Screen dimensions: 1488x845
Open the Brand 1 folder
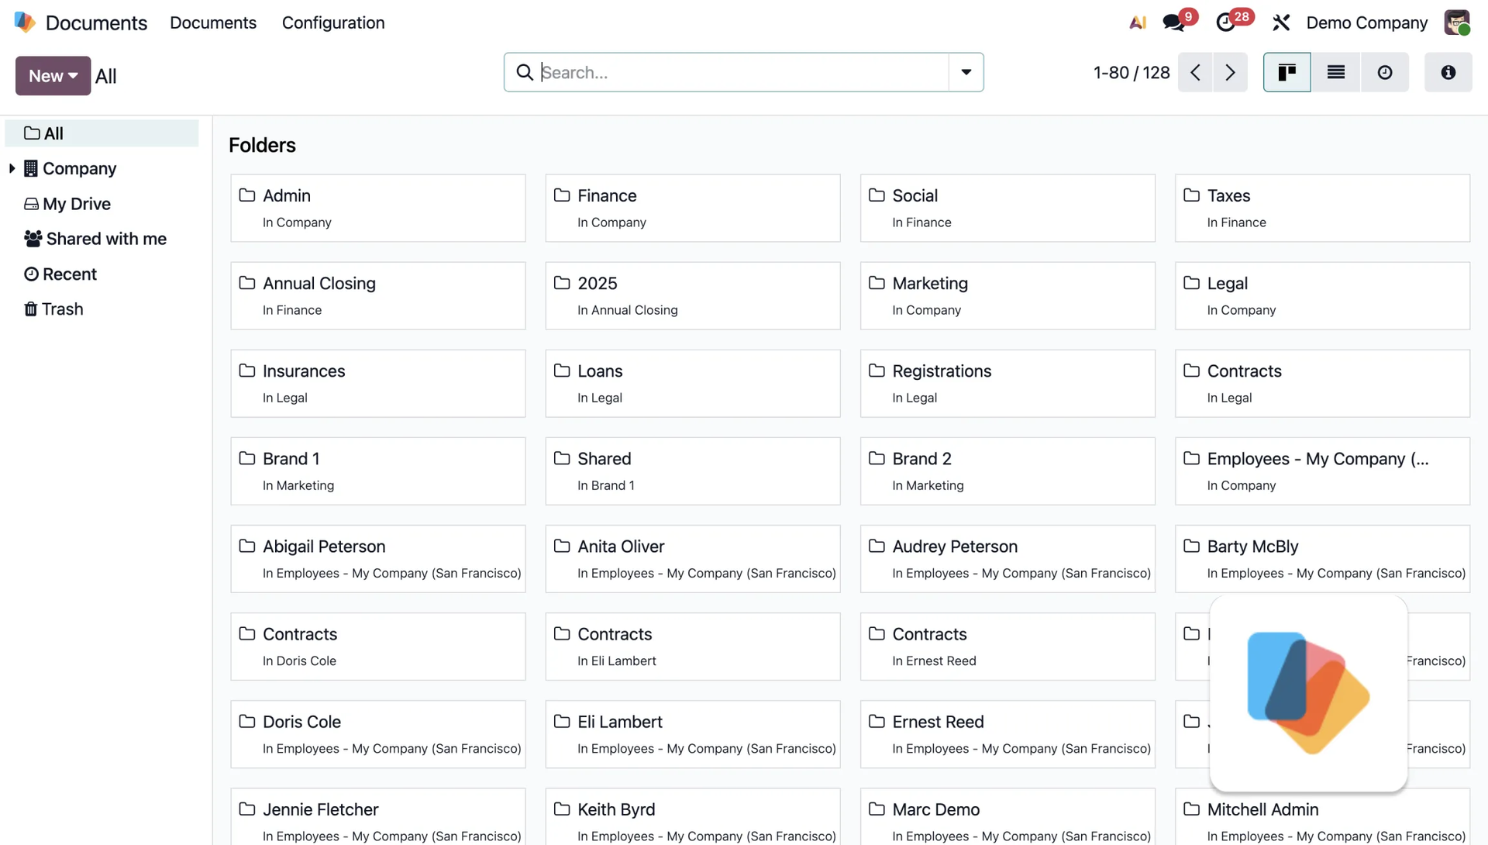click(378, 471)
